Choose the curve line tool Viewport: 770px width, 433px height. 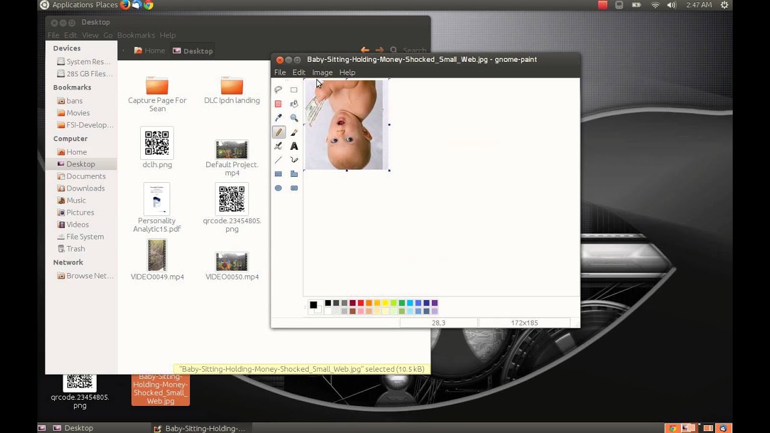click(294, 160)
